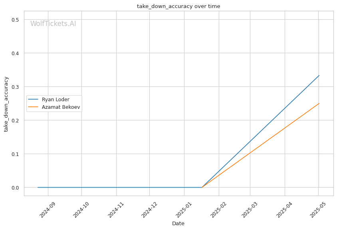Click the 0.3 y-axis tick label
The width and height of the screenshot is (337, 230).
click(16, 87)
